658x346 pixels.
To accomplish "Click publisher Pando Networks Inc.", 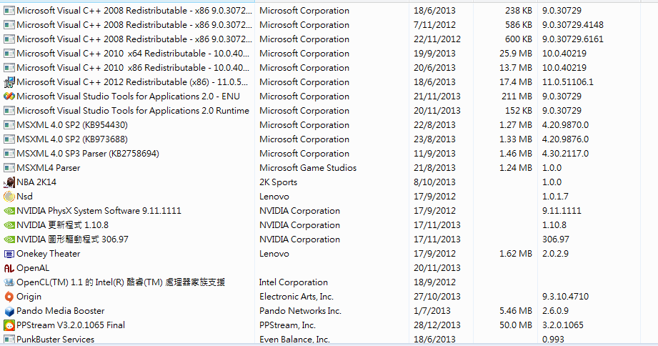I will 300,311.
